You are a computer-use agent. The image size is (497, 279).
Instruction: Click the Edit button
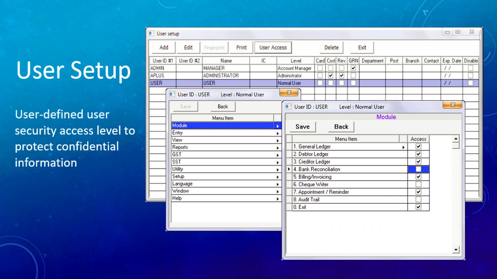coord(188,47)
